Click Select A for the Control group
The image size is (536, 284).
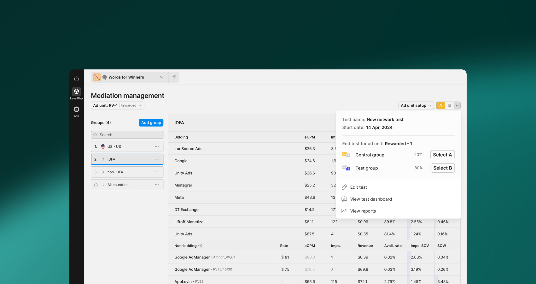(x=442, y=155)
